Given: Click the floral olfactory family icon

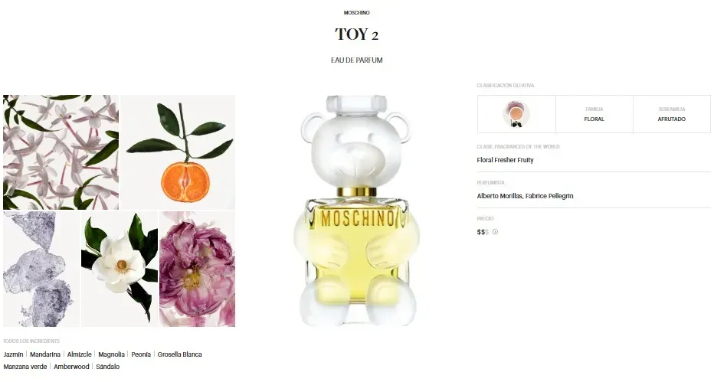Looking at the screenshot, I should tap(516, 114).
